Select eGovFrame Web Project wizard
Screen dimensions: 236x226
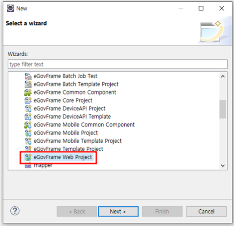63,157
